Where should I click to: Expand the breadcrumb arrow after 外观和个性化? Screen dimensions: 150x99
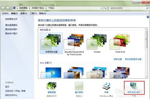(46, 8)
